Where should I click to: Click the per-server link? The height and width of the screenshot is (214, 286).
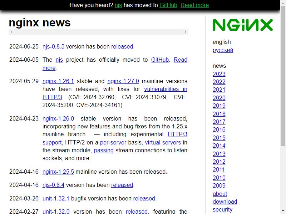[x=113, y=142]
